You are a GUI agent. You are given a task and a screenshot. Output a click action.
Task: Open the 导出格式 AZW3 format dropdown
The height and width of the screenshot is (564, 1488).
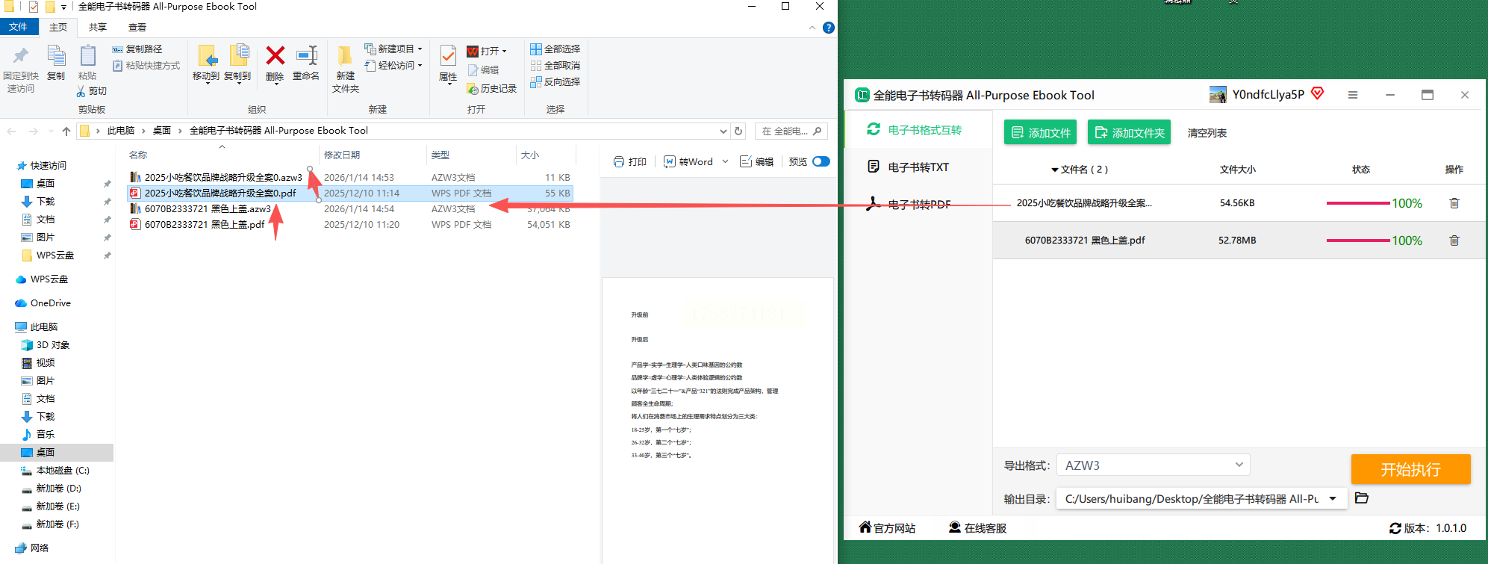(1154, 465)
